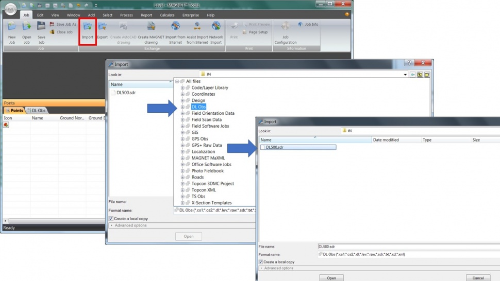
Task: Open the Look in dropdown arrow
Action: tap(405, 75)
